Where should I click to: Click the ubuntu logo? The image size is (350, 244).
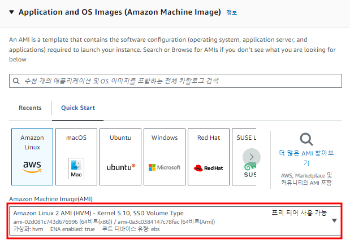tap(121, 167)
